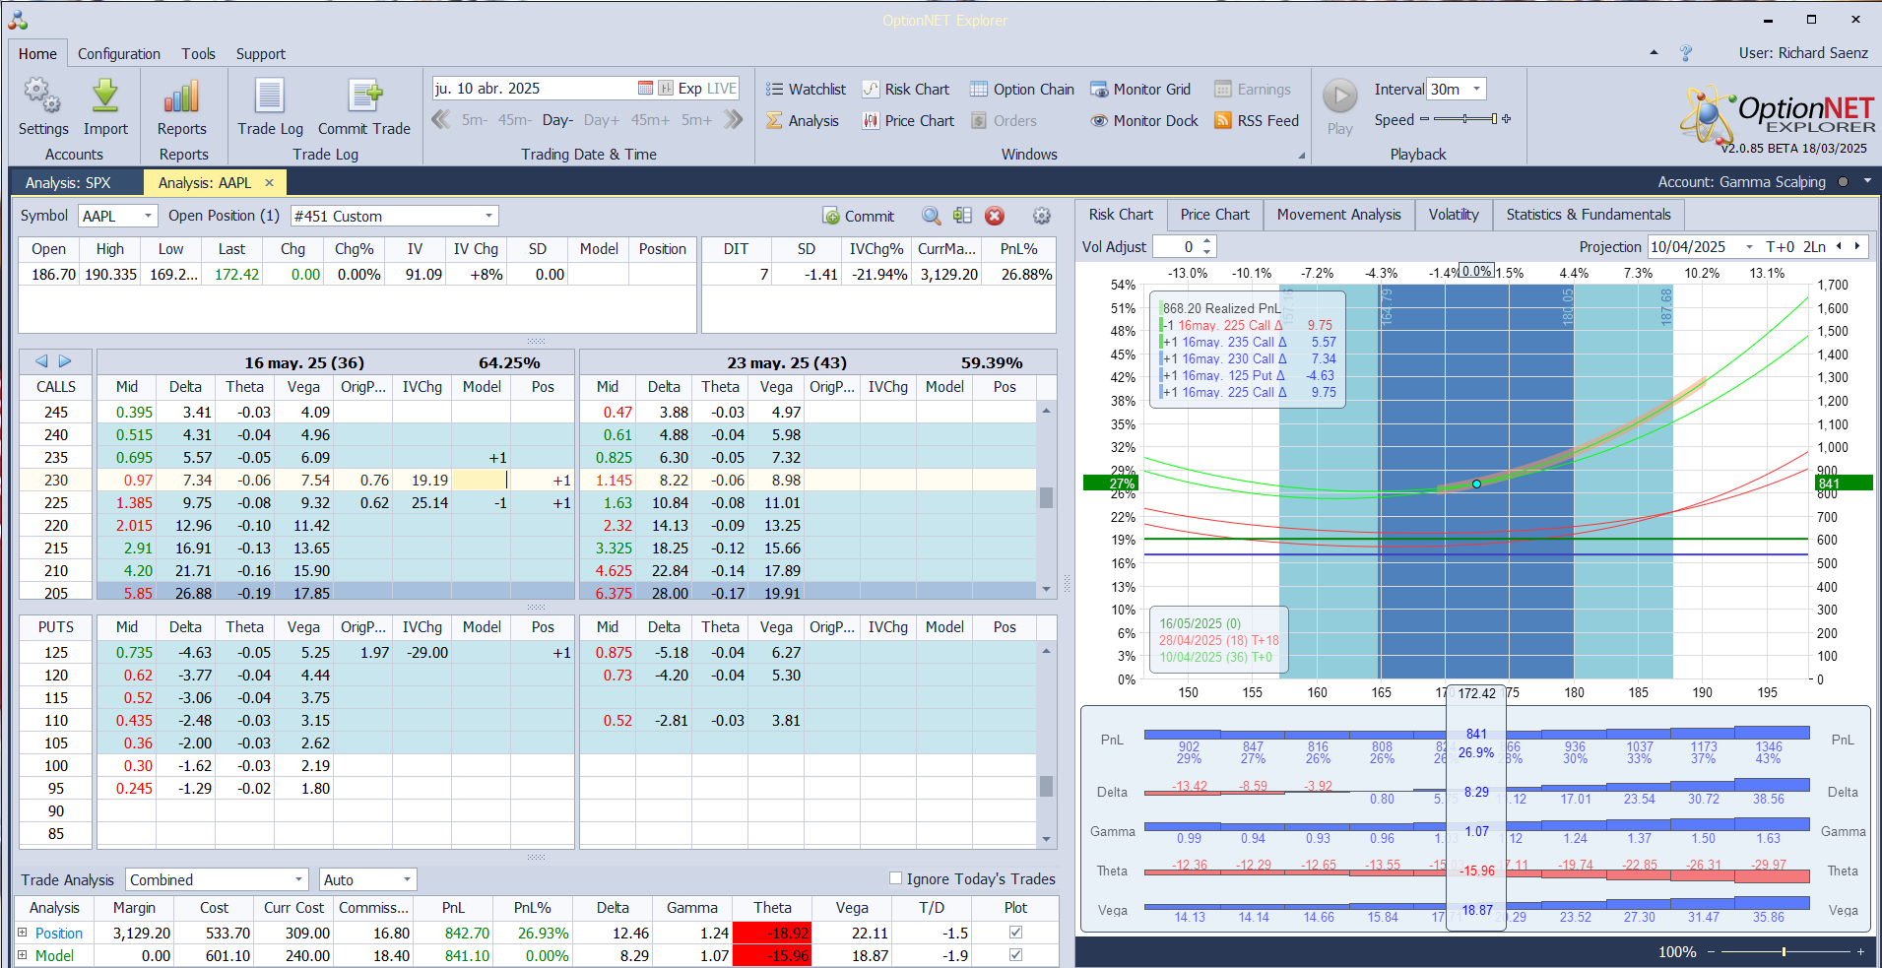Open the calendar date picker icon

click(x=645, y=89)
